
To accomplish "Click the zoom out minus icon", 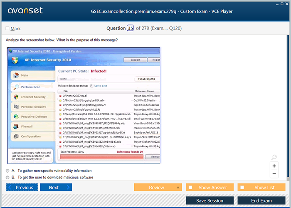I will click(274, 174).
